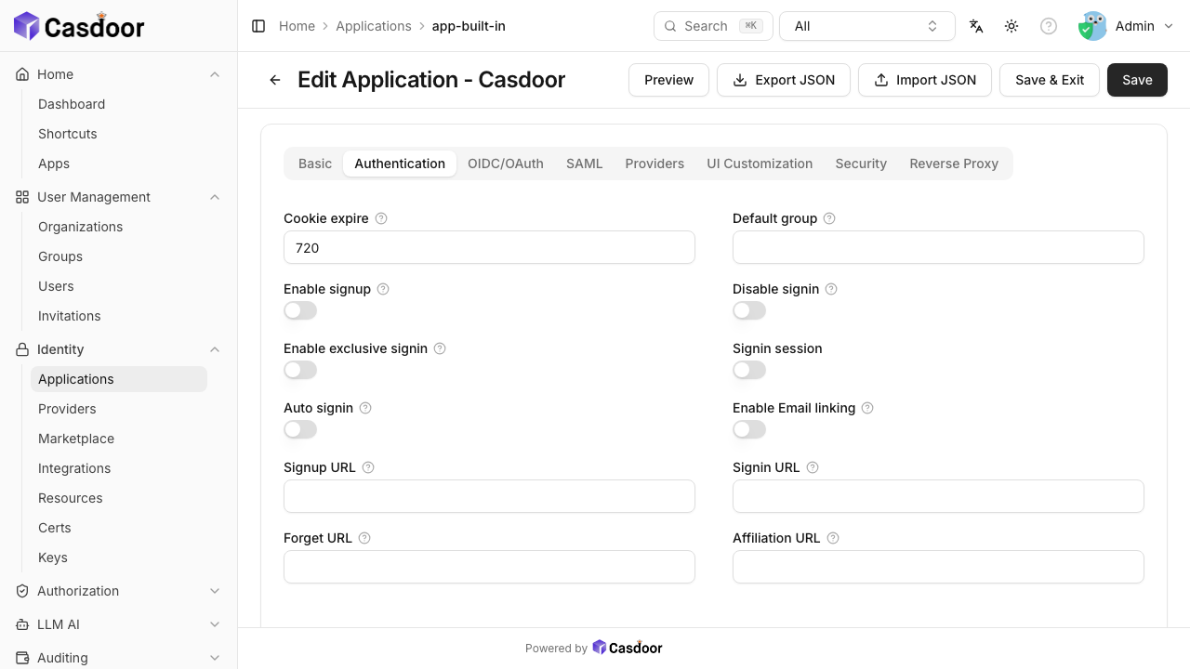Collapse the Identity sidebar section

point(119,349)
